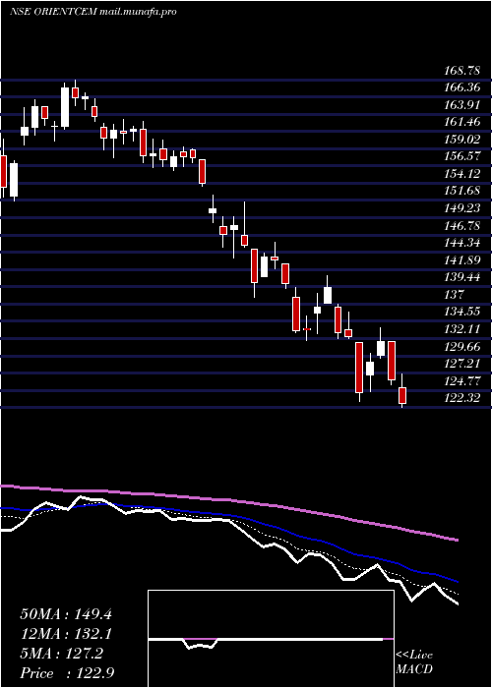The height and width of the screenshot is (688, 492).
Task: Click the 12MA : 132.1 readout
Action: point(66,634)
